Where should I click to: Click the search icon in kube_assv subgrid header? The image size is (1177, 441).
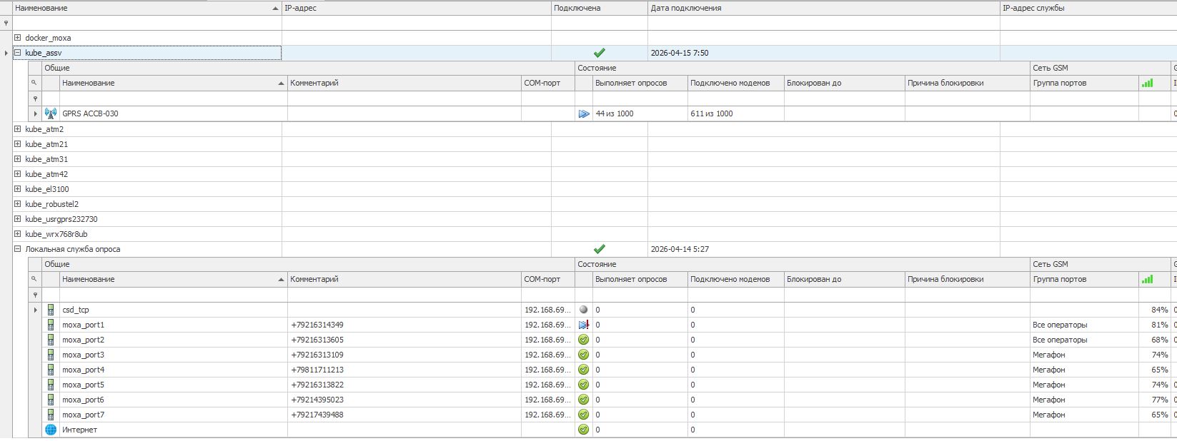click(x=34, y=83)
